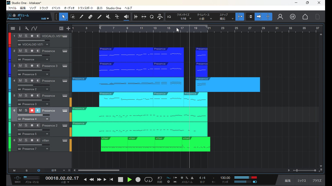Click the Strip Silence icon
Screen dimensions: 332x186
[136, 17]
